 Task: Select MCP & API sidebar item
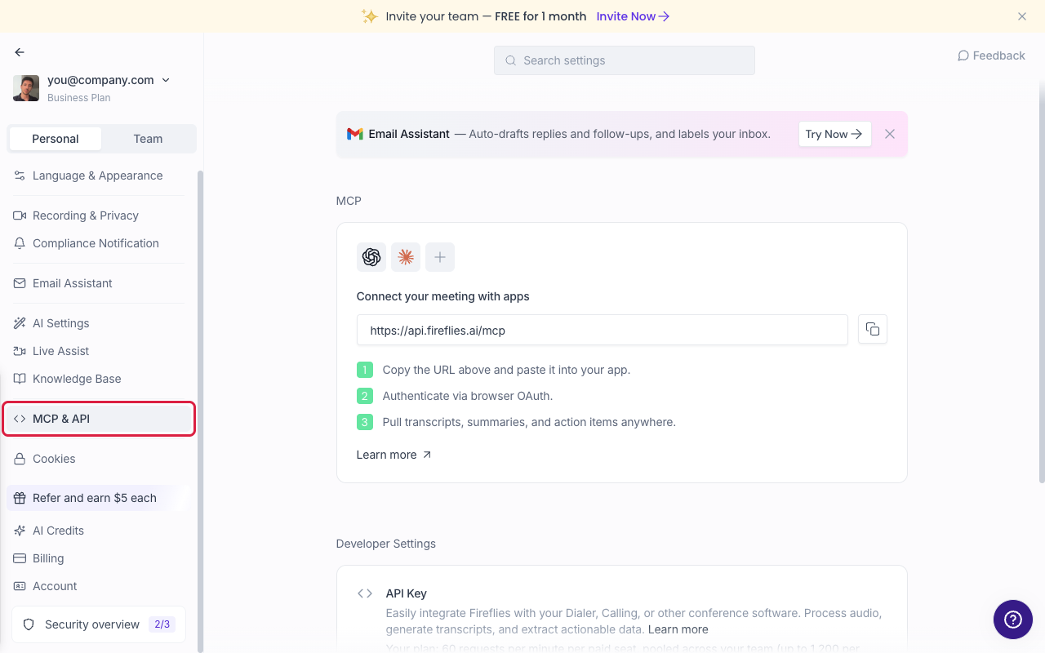99,419
